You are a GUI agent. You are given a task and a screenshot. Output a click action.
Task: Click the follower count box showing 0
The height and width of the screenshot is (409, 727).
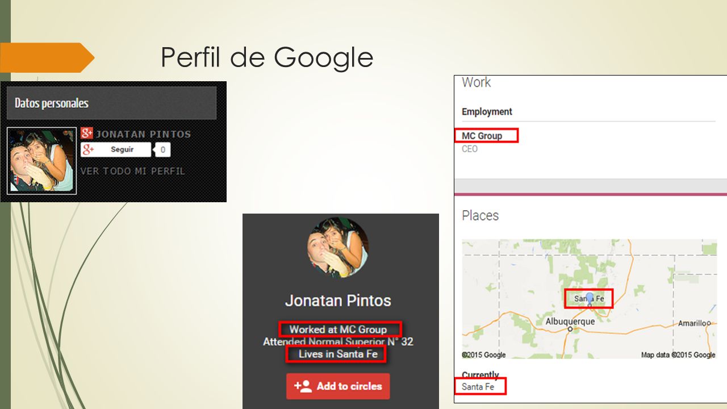163,150
